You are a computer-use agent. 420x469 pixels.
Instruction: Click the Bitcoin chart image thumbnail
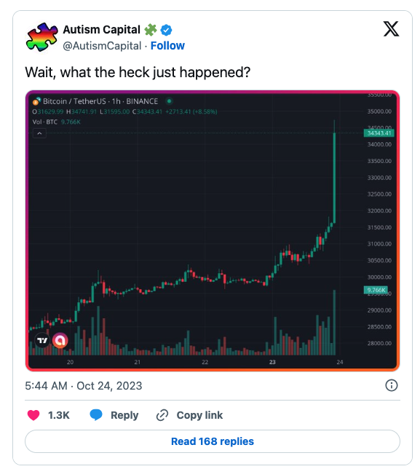(x=213, y=231)
